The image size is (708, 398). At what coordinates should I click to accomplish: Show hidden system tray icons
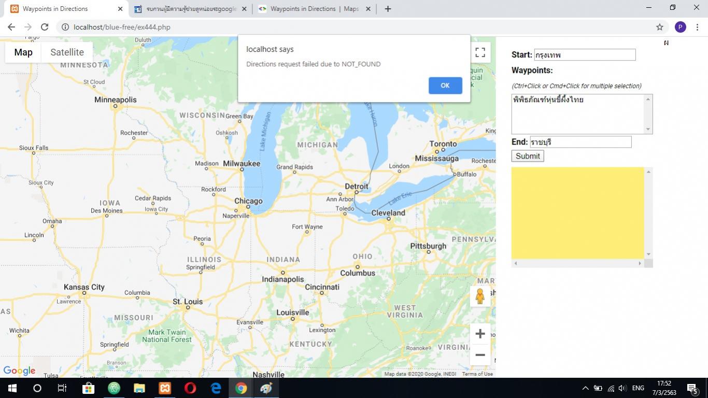click(585, 388)
